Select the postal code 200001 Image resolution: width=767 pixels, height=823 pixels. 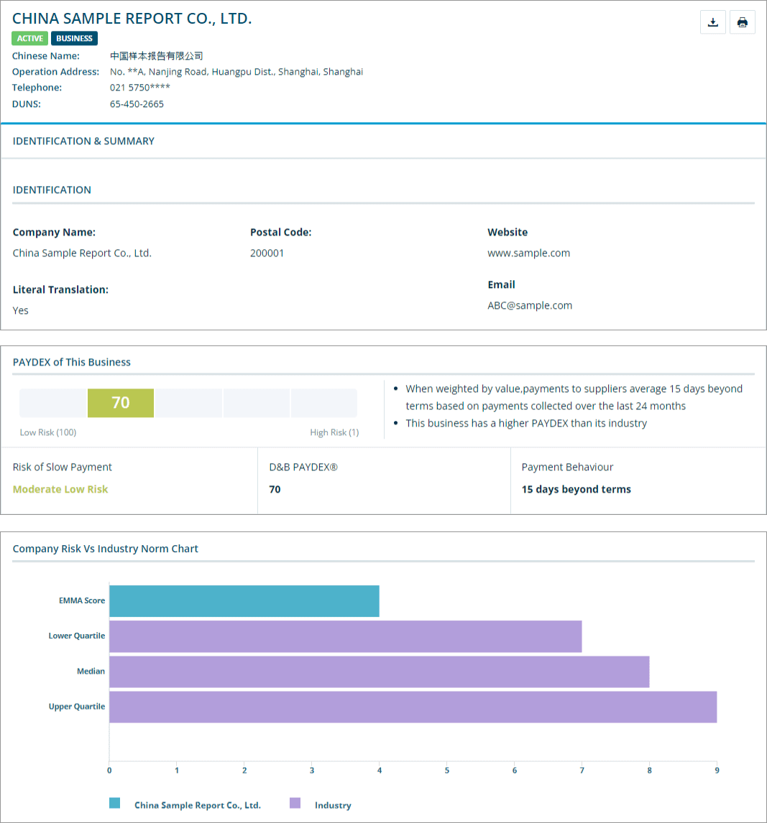click(x=267, y=253)
